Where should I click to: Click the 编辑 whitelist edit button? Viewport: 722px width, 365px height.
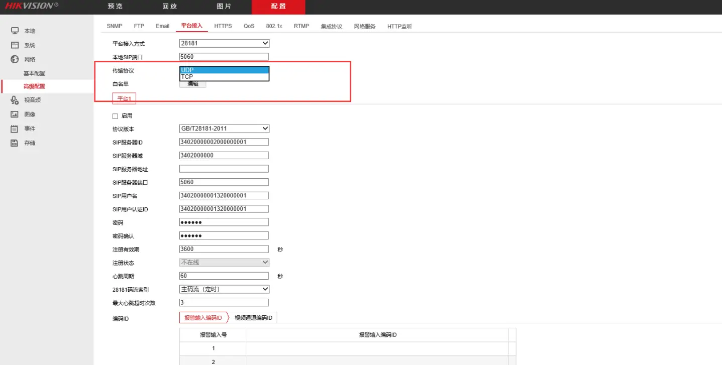(192, 84)
